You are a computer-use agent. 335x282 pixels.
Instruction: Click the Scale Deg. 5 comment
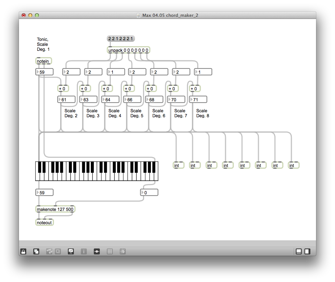pyautogui.click(x=137, y=113)
